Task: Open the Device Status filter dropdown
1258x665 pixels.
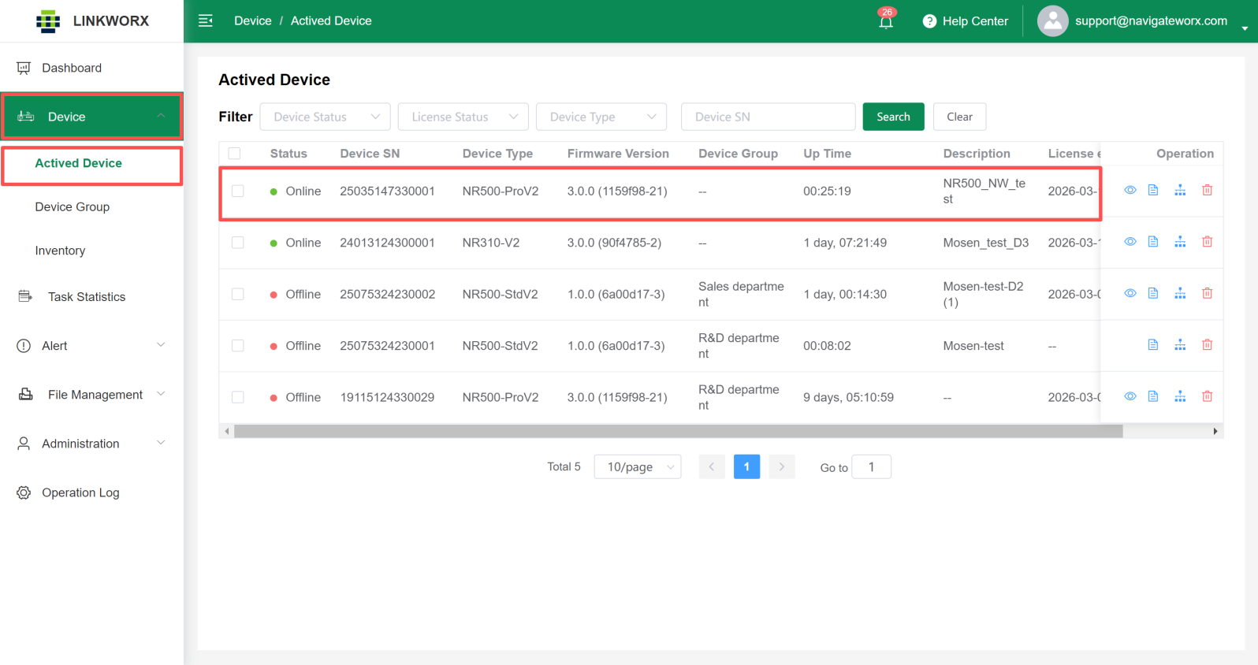Action: 325,117
